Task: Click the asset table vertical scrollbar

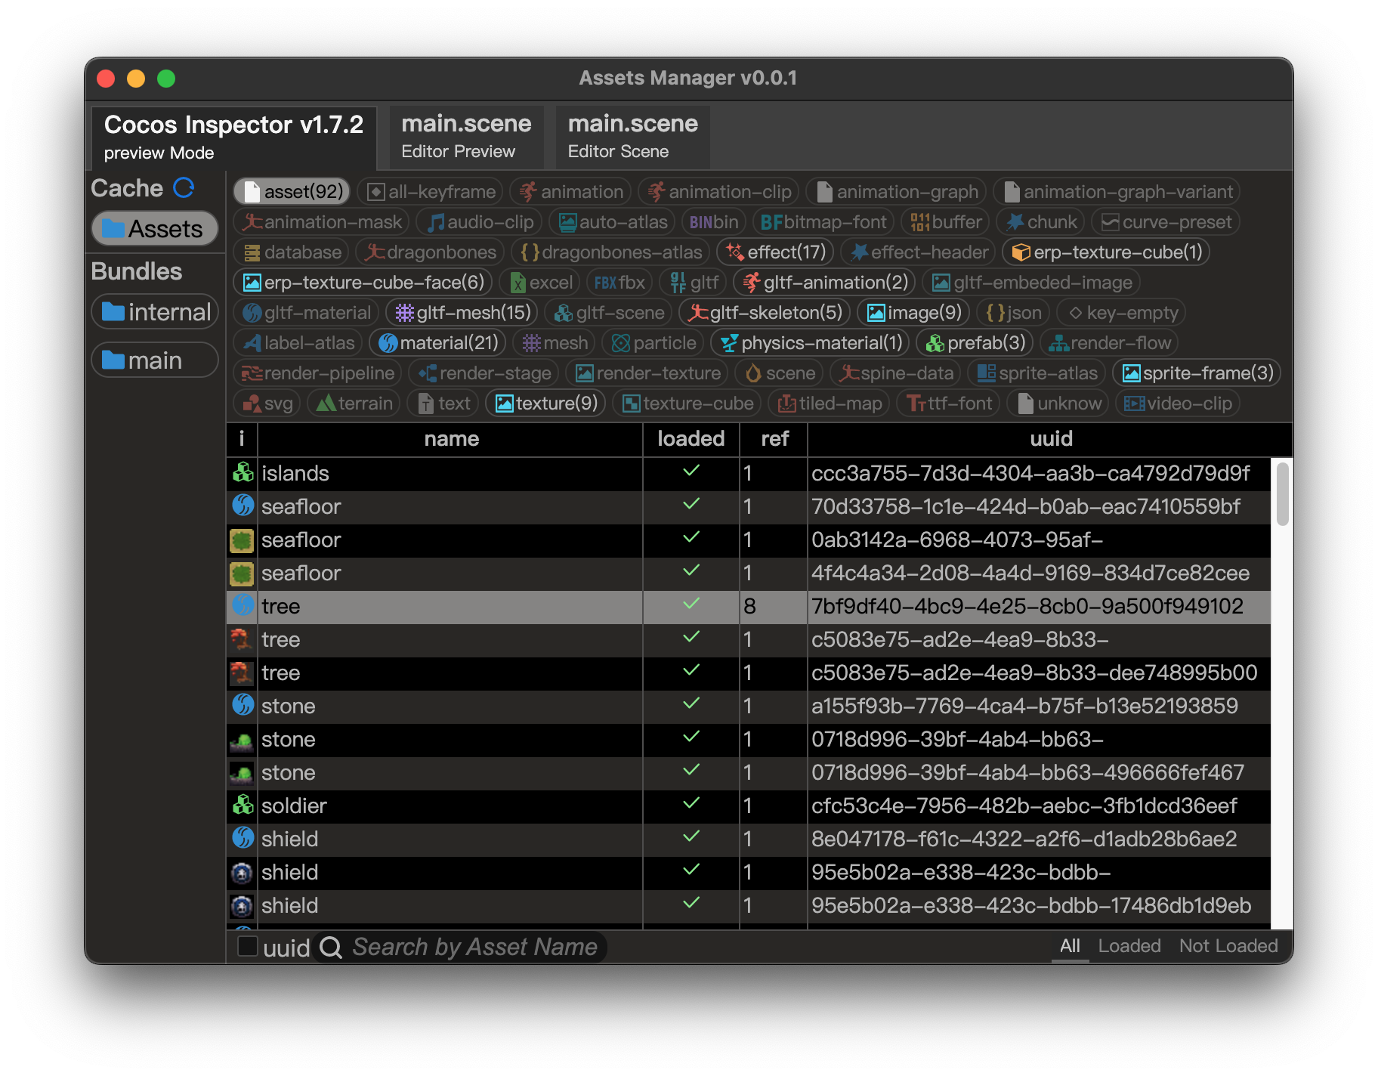Action: 1281,494
